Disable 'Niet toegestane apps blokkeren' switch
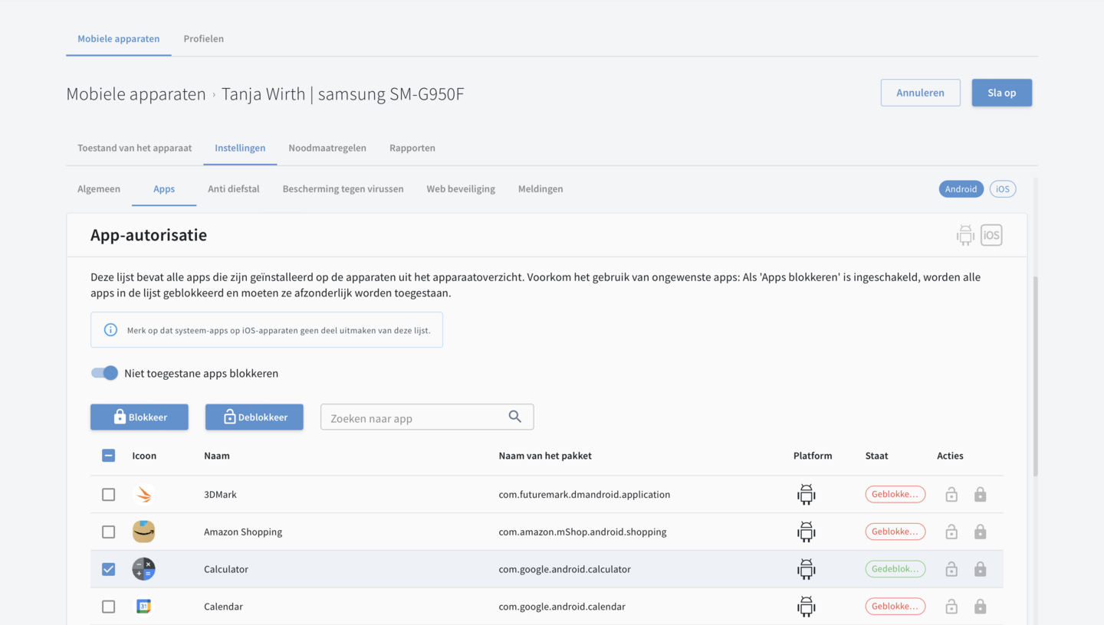The height and width of the screenshot is (625, 1104). tap(105, 373)
